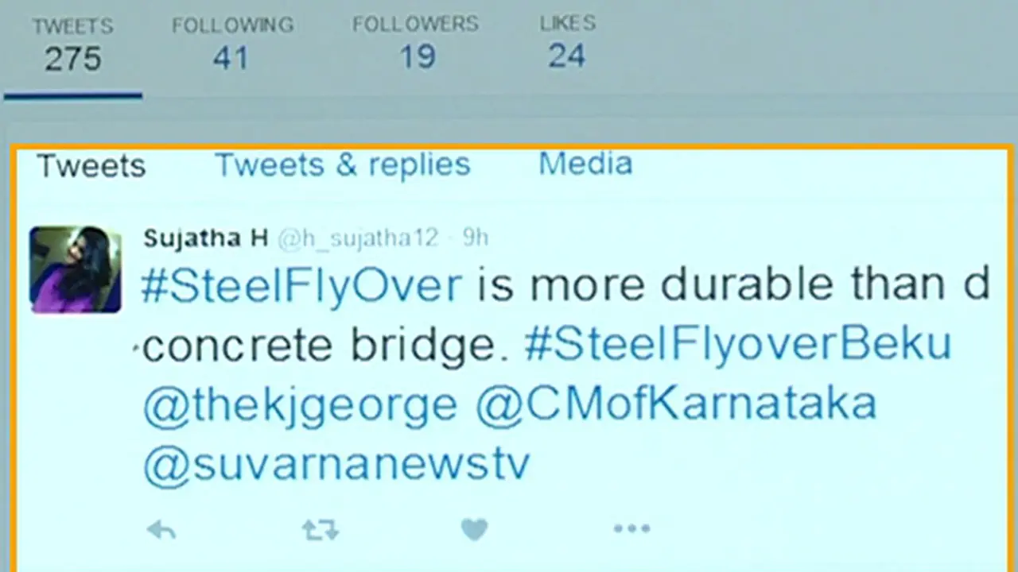
Task: Open the Following 41 list
Action: pos(232,46)
